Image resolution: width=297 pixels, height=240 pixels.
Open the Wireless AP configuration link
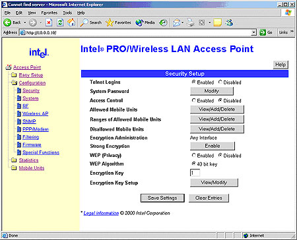35,113
